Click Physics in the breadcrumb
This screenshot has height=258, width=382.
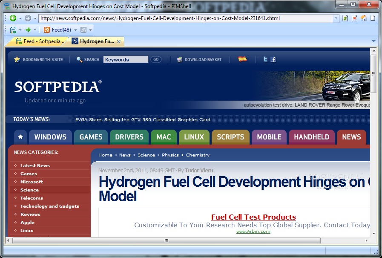coord(170,155)
